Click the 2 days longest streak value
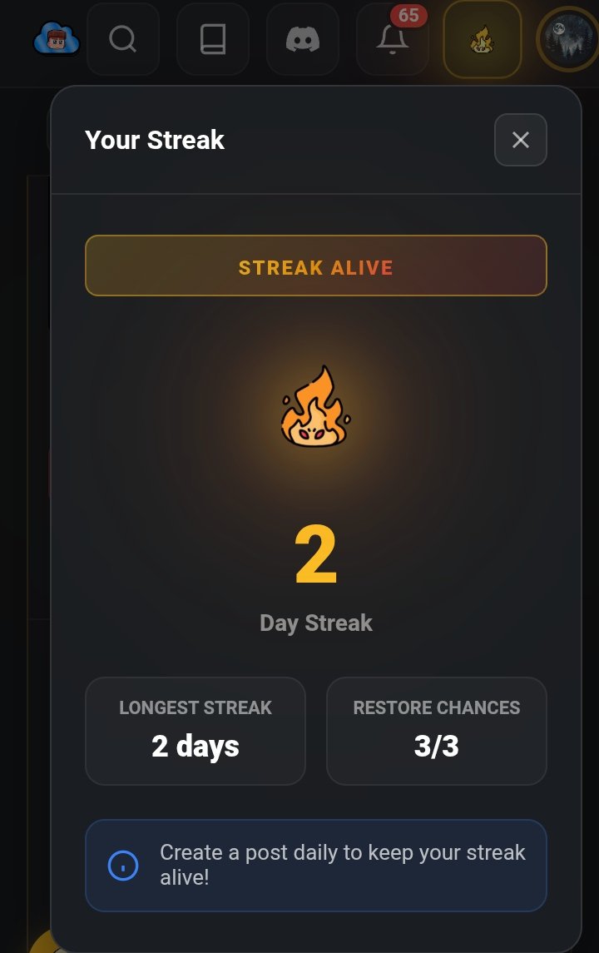Image resolution: width=599 pixels, height=953 pixels. pyautogui.click(x=195, y=747)
